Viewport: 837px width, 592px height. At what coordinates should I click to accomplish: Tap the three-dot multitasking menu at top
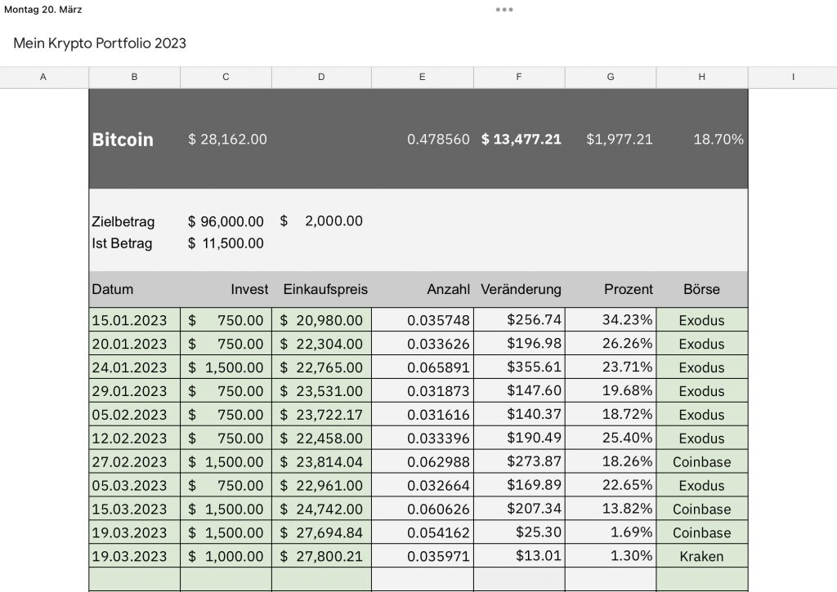[504, 10]
